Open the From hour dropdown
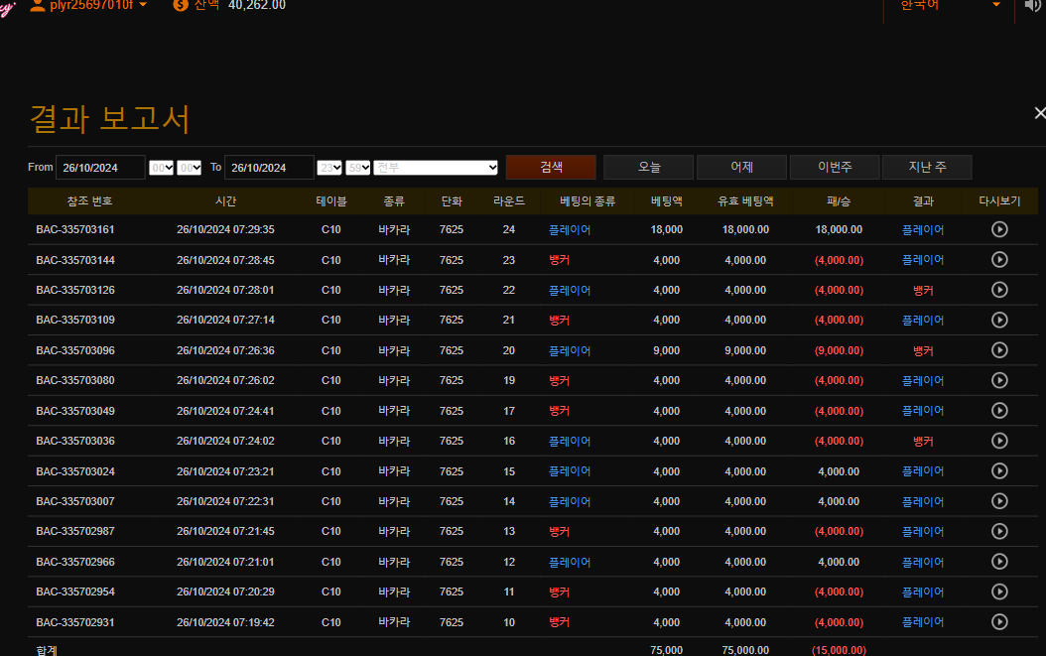1046x656 pixels. click(x=161, y=168)
